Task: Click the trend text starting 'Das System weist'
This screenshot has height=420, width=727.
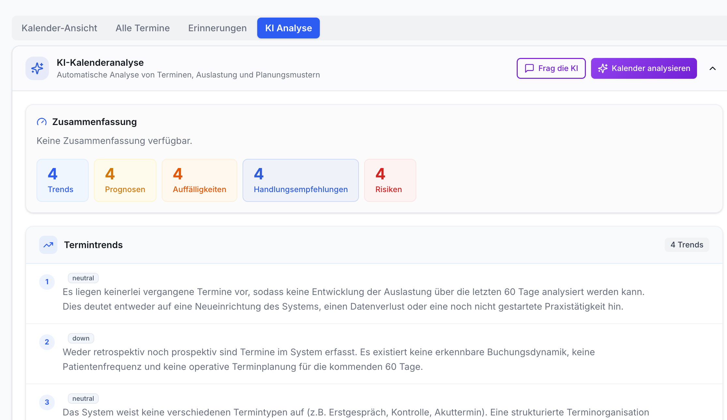Action: (x=356, y=412)
